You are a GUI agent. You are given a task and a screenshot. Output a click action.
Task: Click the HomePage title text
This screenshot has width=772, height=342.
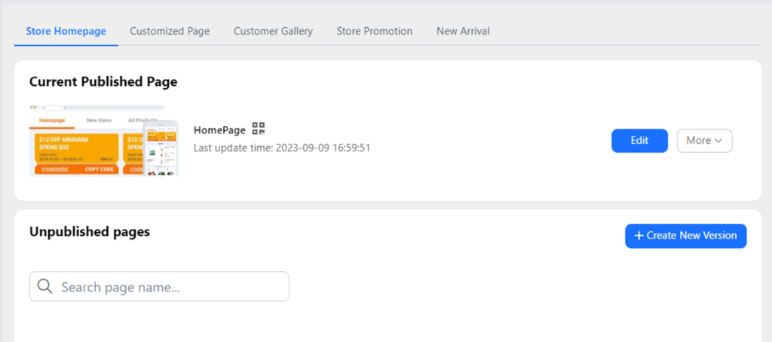(219, 130)
